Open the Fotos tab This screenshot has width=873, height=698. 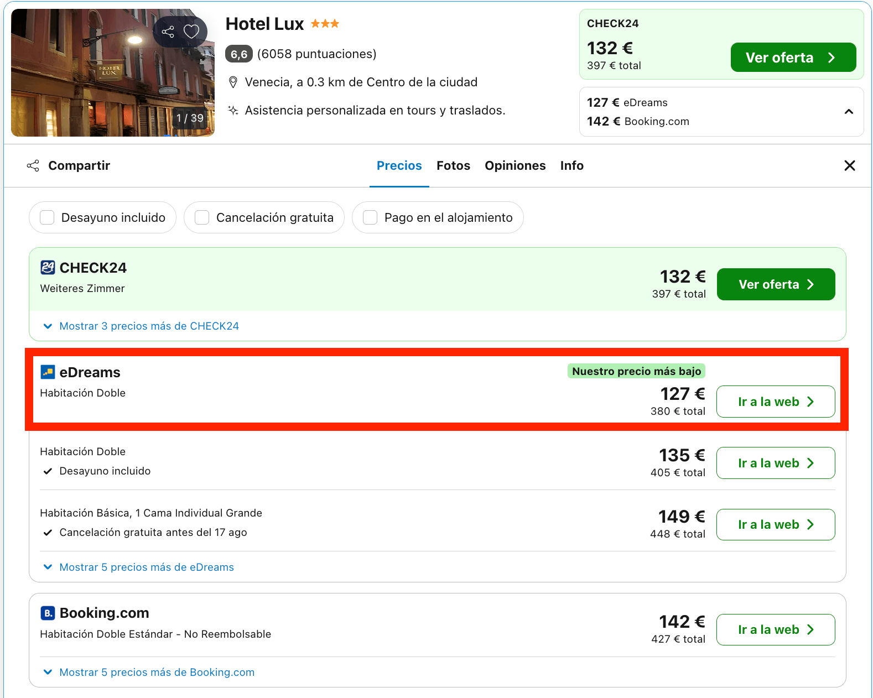click(x=453, y=165)
